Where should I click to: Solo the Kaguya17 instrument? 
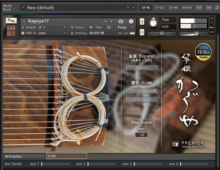pyautogui.click(x=142, y=22)
